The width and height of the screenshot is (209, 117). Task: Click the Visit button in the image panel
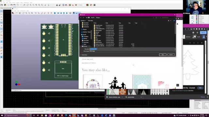click(200, 88)
